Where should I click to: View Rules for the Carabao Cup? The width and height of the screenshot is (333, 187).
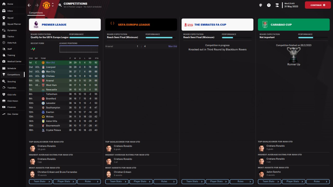click(x=318, y=182)
